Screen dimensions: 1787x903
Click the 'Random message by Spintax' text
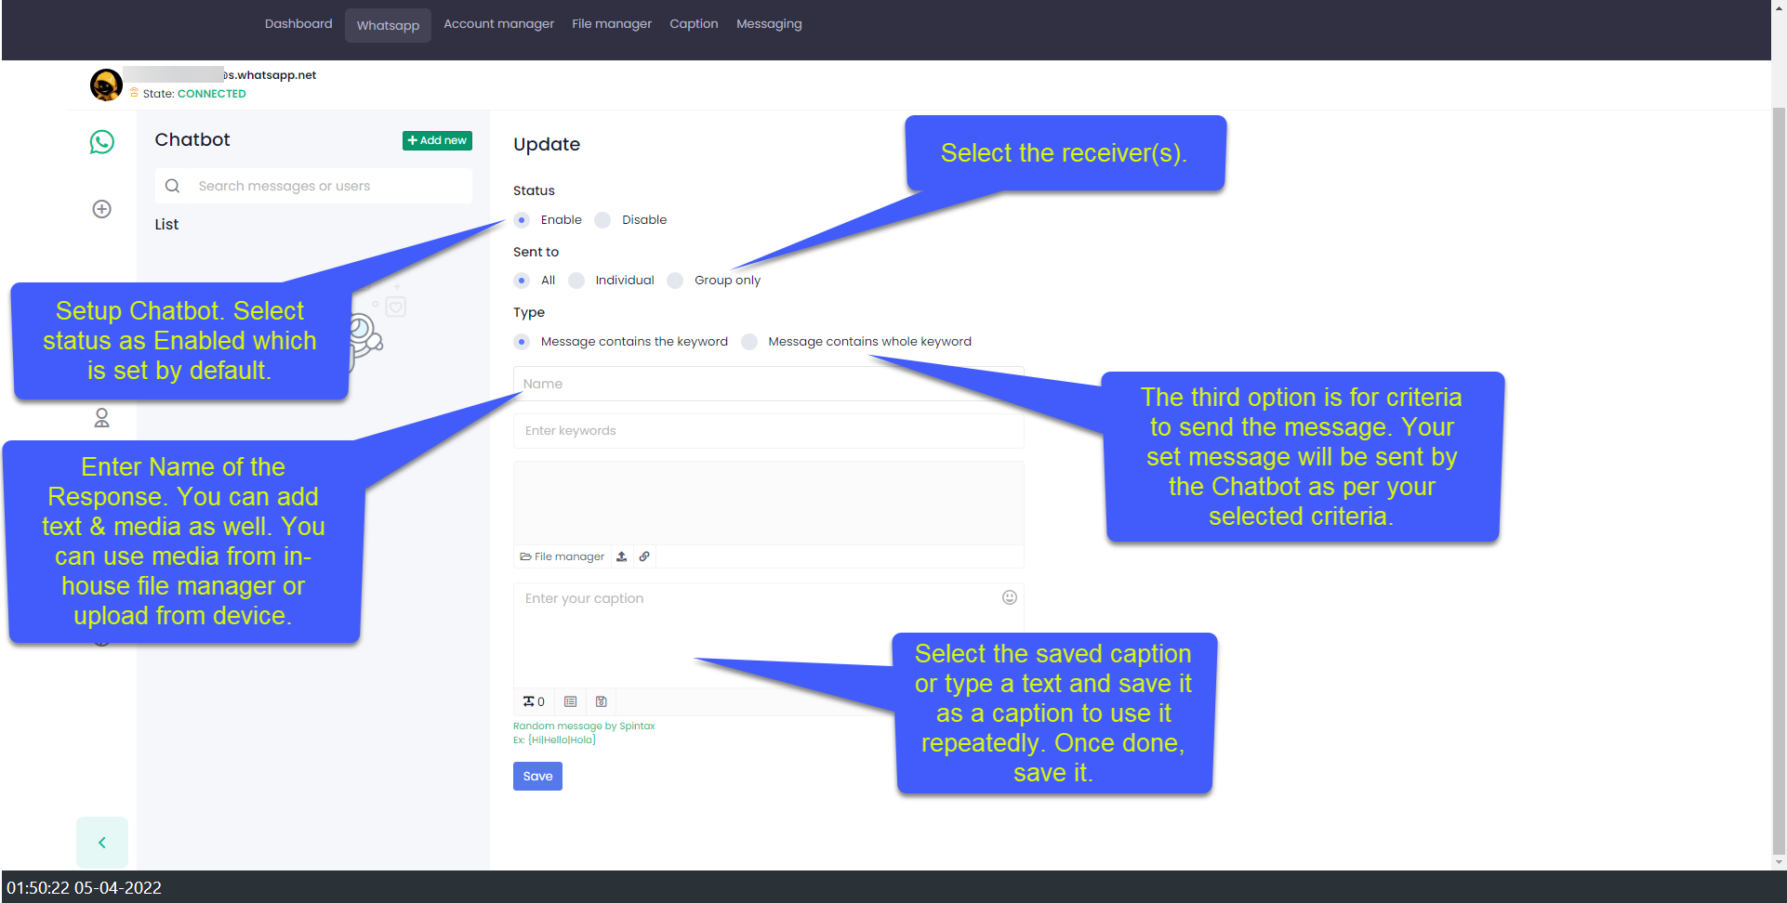[584, 726]
